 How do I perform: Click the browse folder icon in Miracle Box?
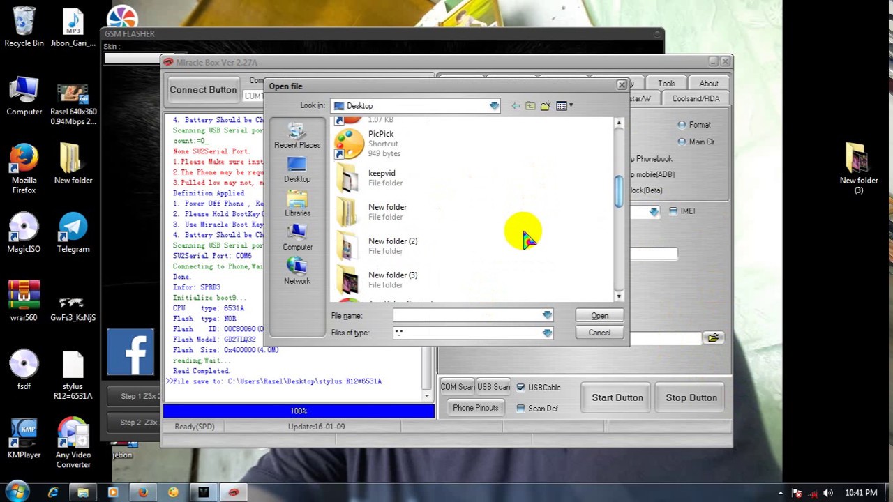pos(713,338)
